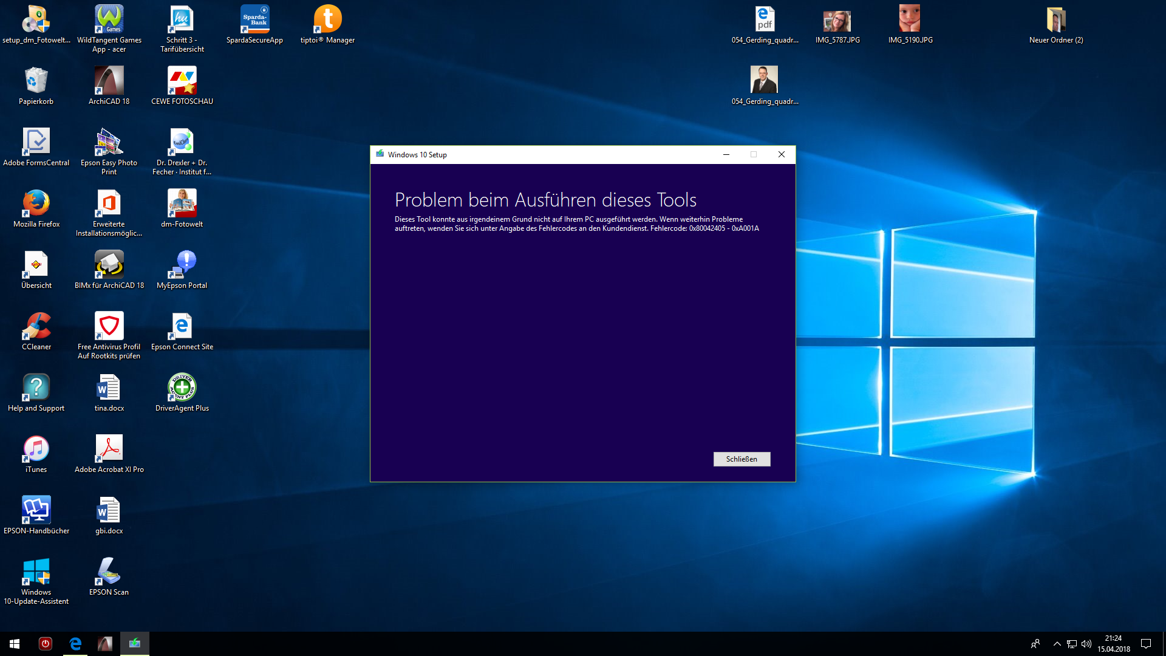Open ArchiCAD from taskbar
The height and width of the screenshot is (656, 1166).
(105, 644)
